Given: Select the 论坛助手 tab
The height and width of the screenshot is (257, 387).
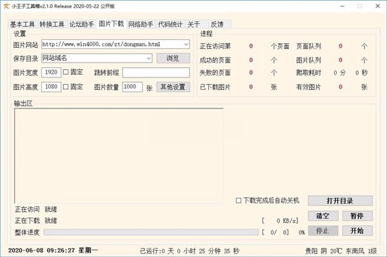Looking at the screenshot, I should click(81, 25).
